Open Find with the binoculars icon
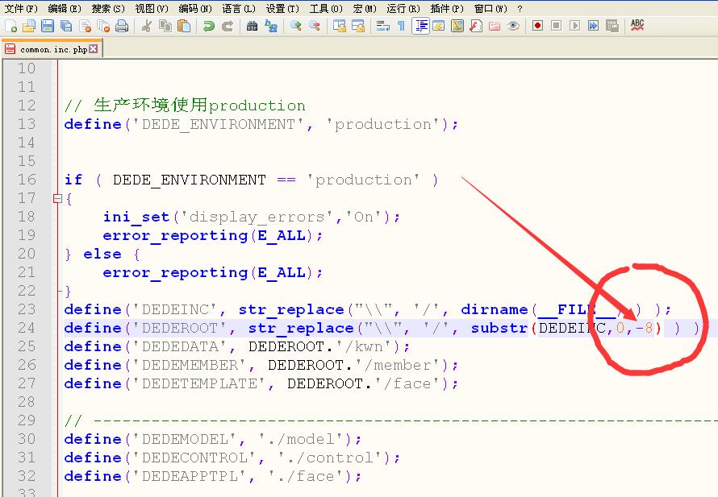The height and width of the screenshot is (497, 718). coord(253,26)
